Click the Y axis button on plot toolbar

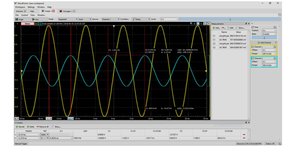(209, 24)
